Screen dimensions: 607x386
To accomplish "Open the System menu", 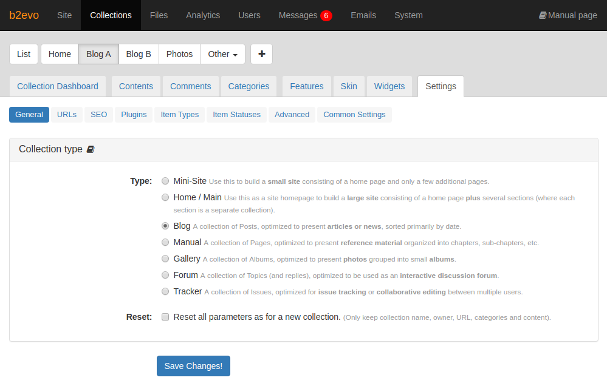I will pos(408,15).
